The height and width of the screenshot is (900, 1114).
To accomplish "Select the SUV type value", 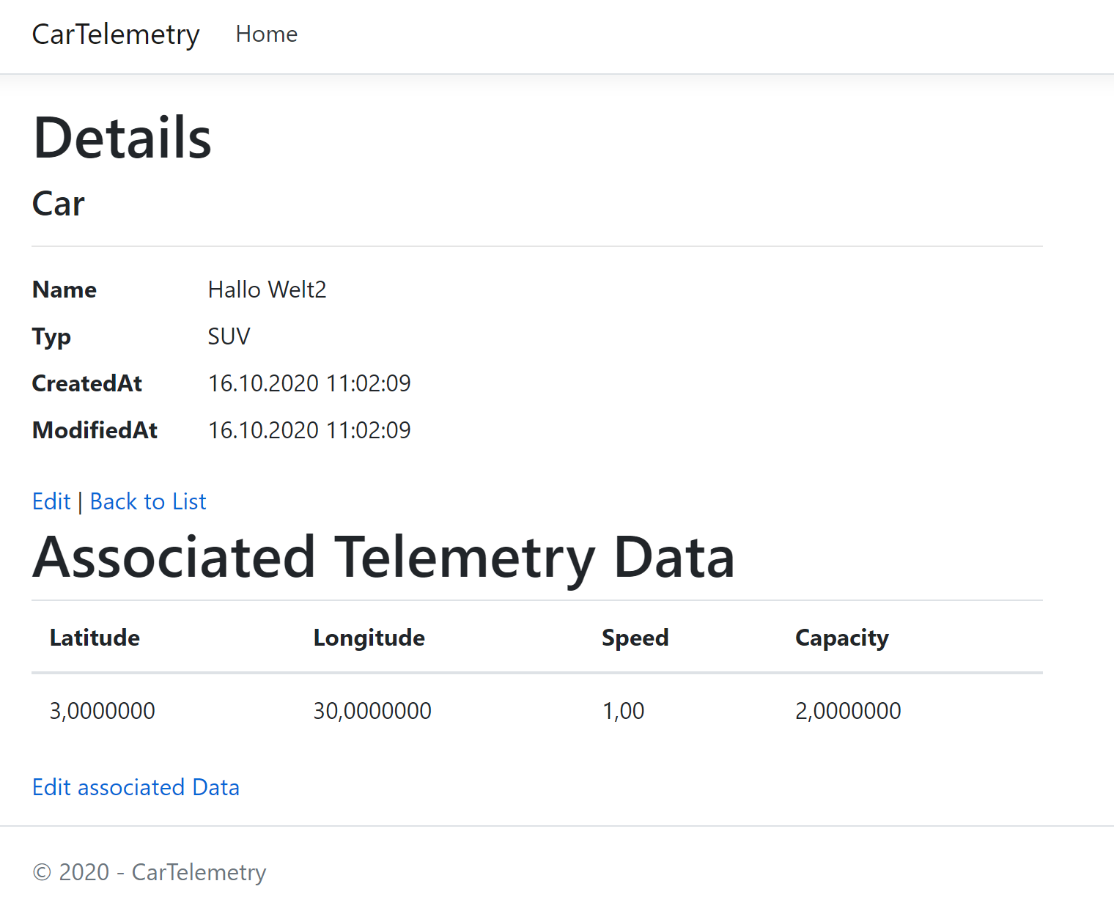I will [x=229, y=336].
